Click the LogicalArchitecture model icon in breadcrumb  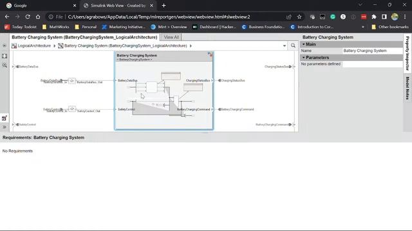tap(14, 46)
